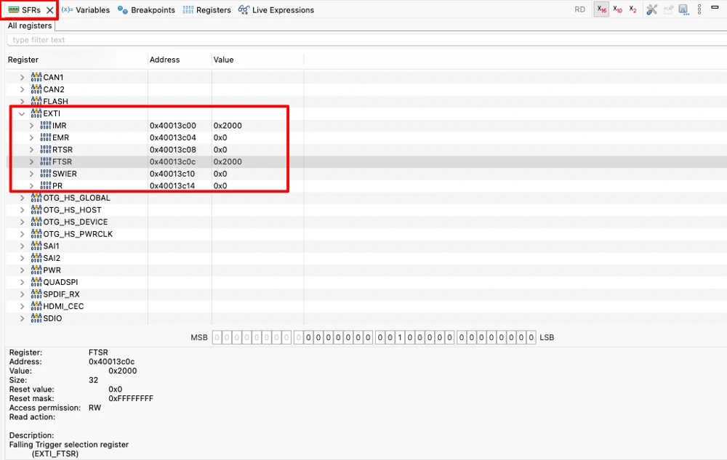The image size is (727, 460).
Task: Expand the OTG_HS_GLOBAL peripheral node
Action: tap(22, 198)
